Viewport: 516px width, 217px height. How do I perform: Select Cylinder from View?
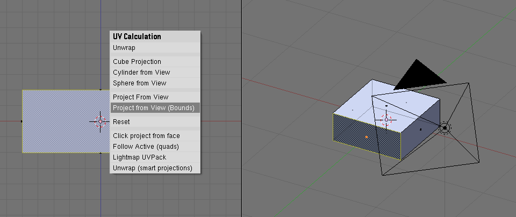155,73
